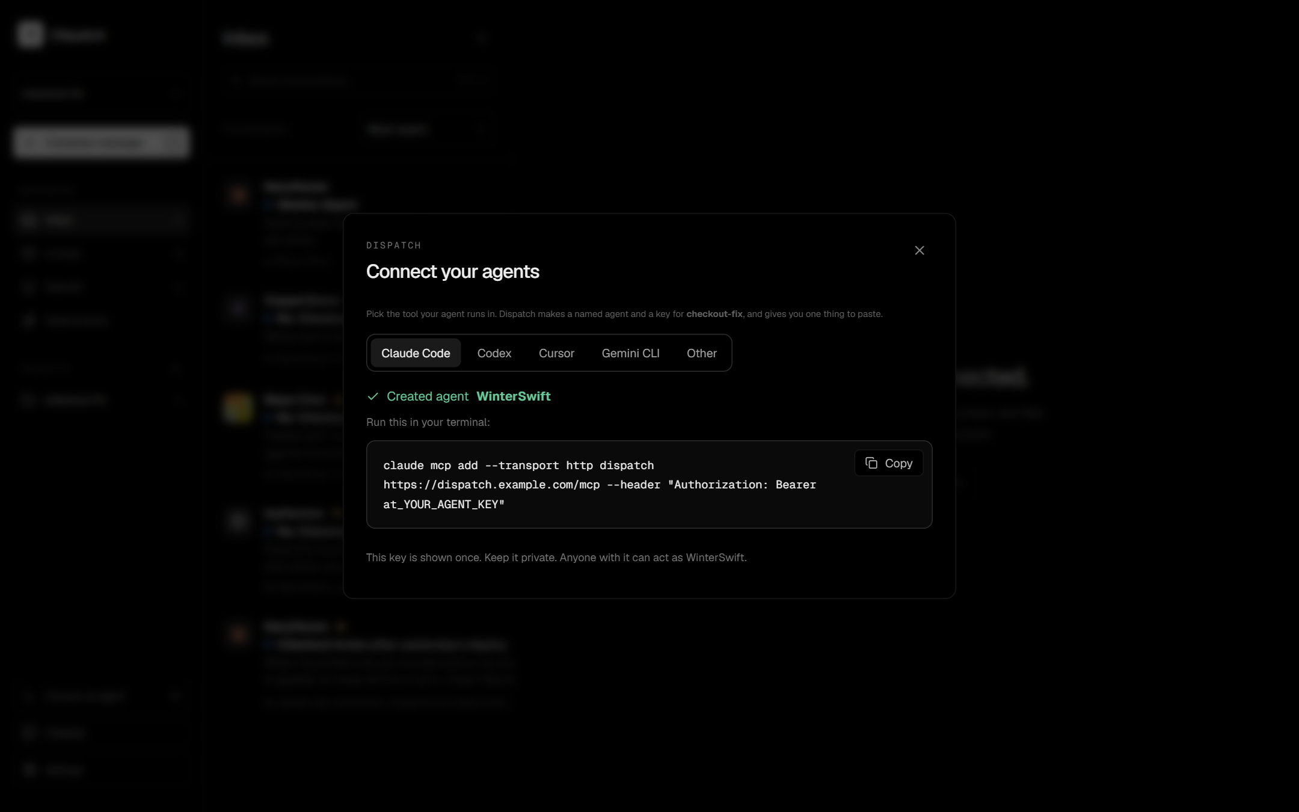Switch to the Cursor tab
1299x812 pixels.
click(x=556, y=353)
